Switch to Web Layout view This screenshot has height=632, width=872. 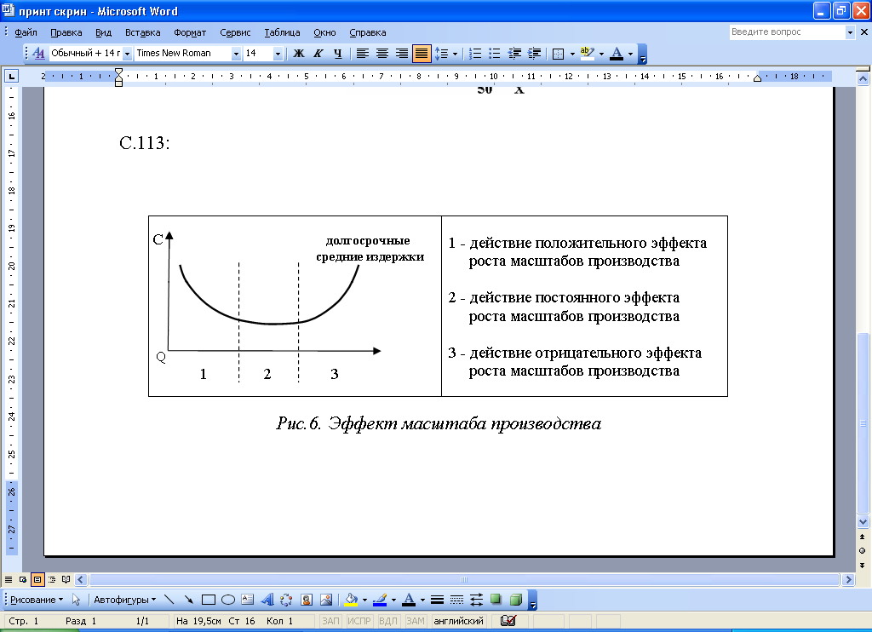click(x=23, y=580)
